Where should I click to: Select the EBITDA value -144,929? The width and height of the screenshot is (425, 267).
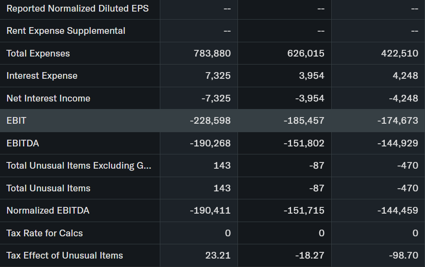tap(397, 143)
